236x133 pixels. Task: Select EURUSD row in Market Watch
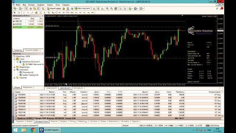click(28, 24)
